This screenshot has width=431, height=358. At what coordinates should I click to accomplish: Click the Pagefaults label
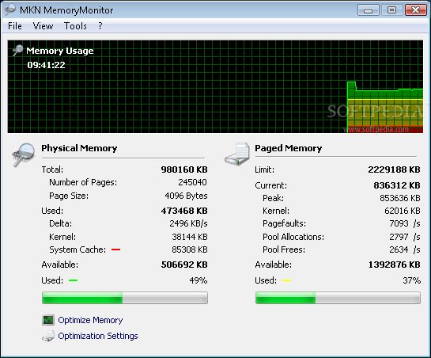point(284,223)
